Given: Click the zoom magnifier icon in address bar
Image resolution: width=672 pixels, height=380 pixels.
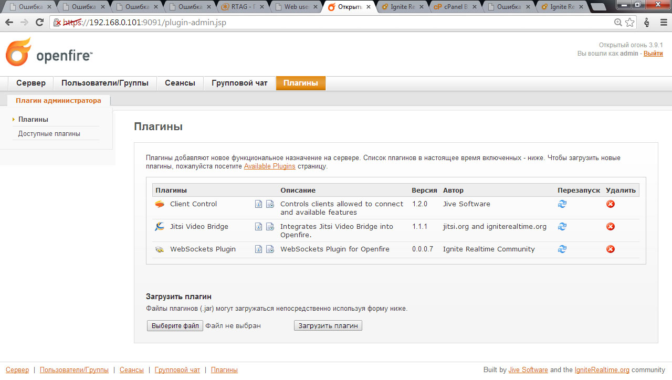Looking at the screenshot, I should [x=618, y=23].
